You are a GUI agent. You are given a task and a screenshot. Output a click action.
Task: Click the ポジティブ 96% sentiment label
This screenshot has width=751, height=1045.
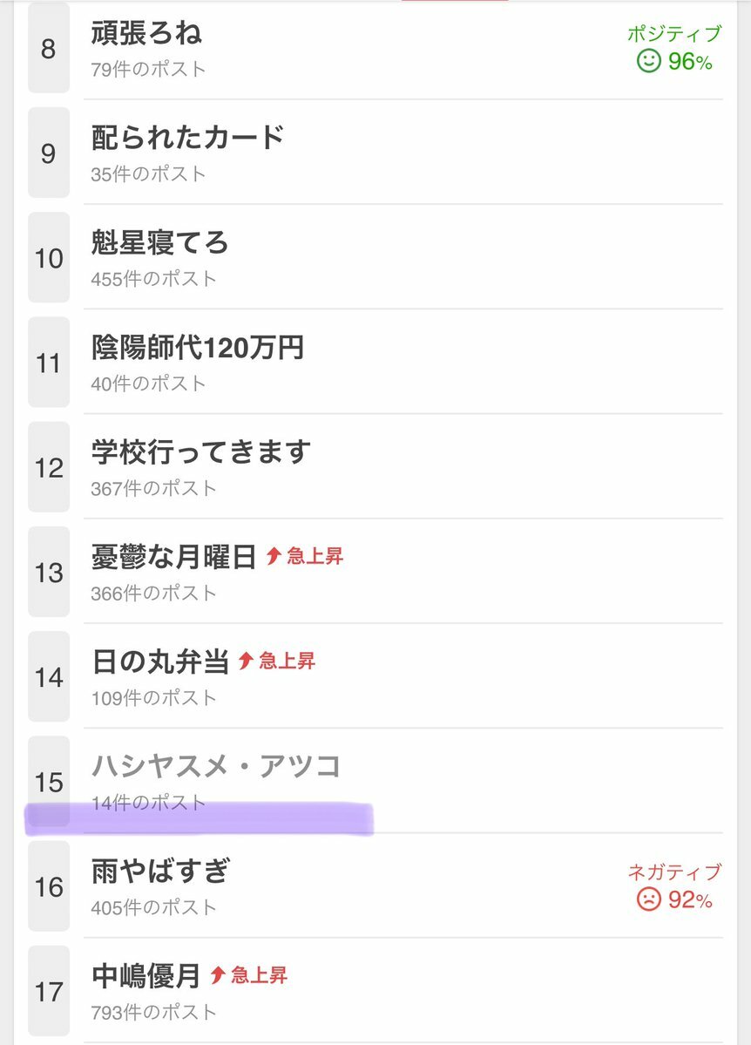point(674,49)
